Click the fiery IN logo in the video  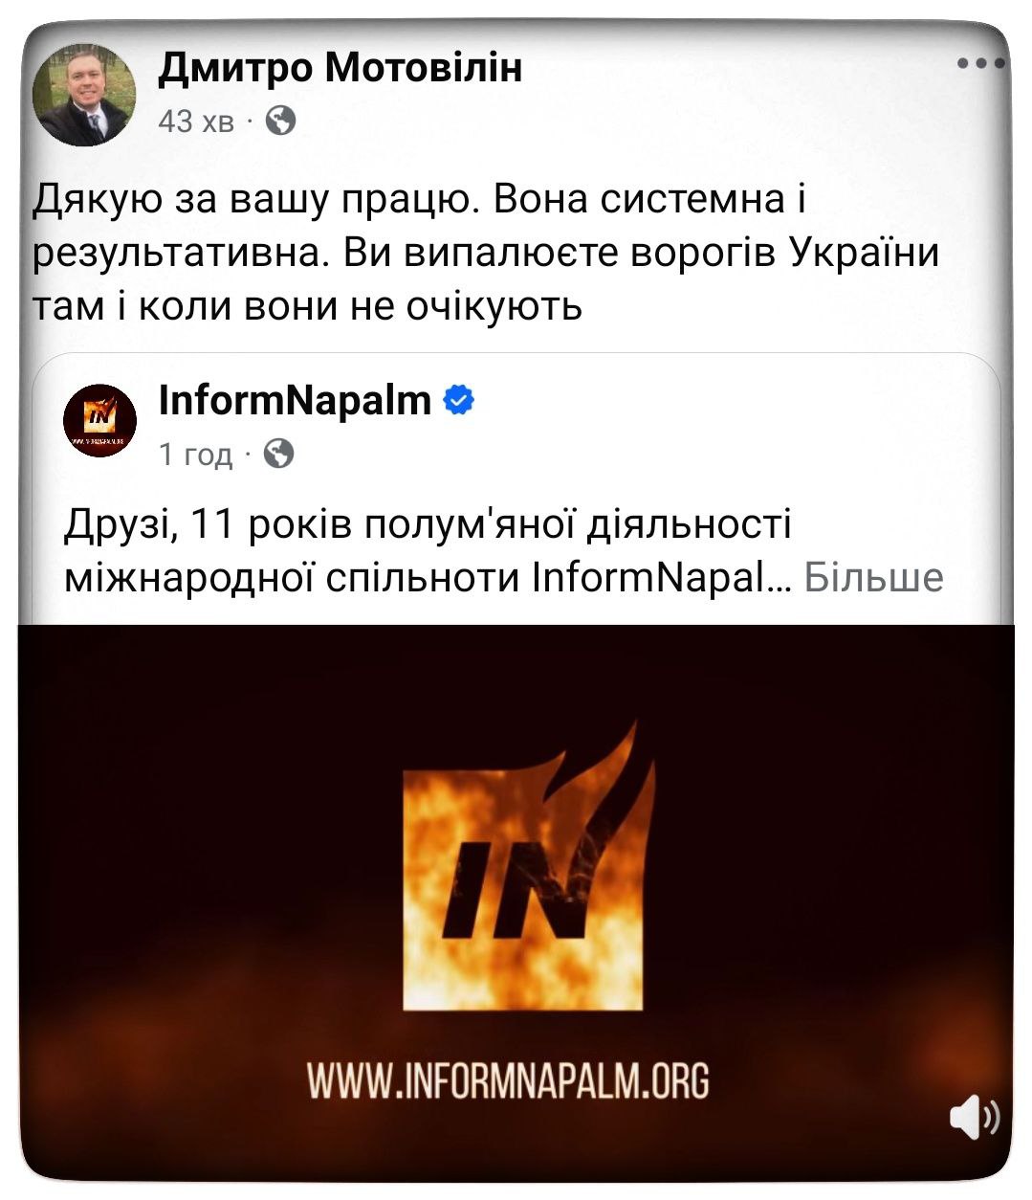(529, 866)
